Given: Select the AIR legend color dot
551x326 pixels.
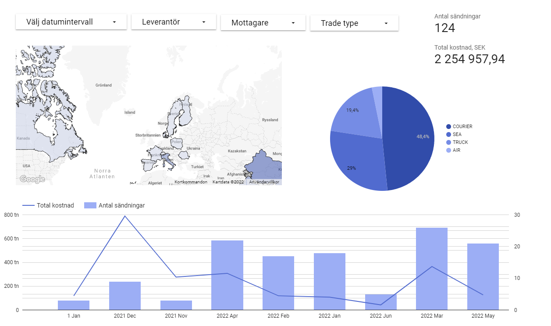Looking at the screenshot, I should (448, 150).
